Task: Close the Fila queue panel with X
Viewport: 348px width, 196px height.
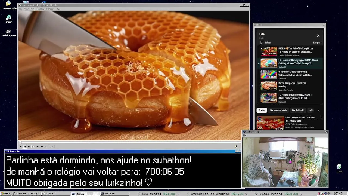Action: [x=318, y=36]
